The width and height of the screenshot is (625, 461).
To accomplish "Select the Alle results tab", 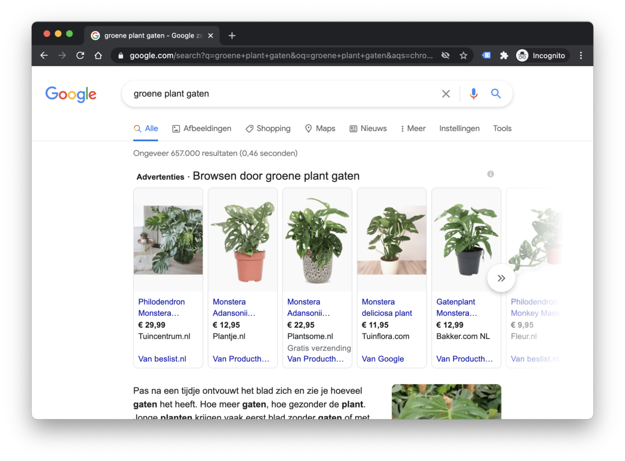I will [146, 128].
